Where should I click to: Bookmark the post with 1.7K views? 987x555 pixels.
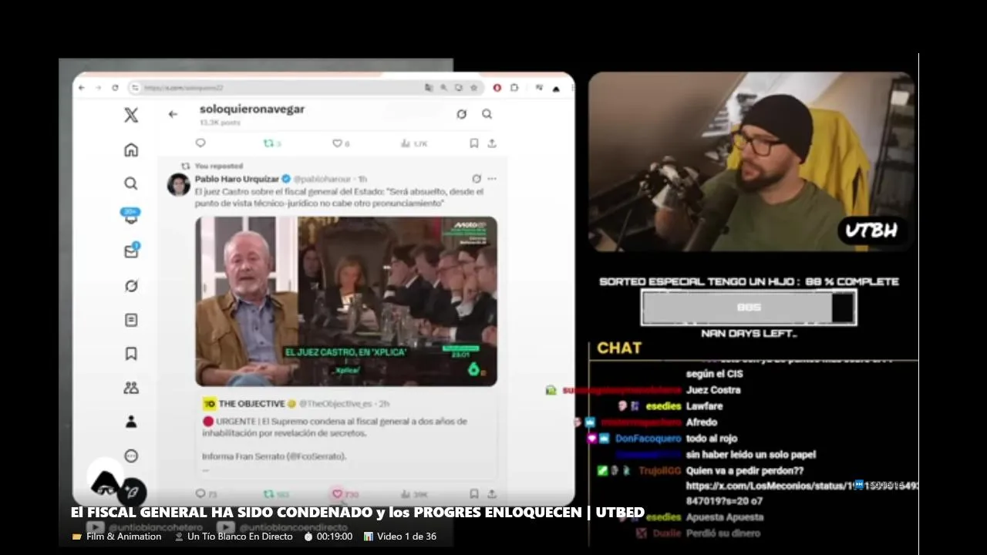click(x=473, y=143)
